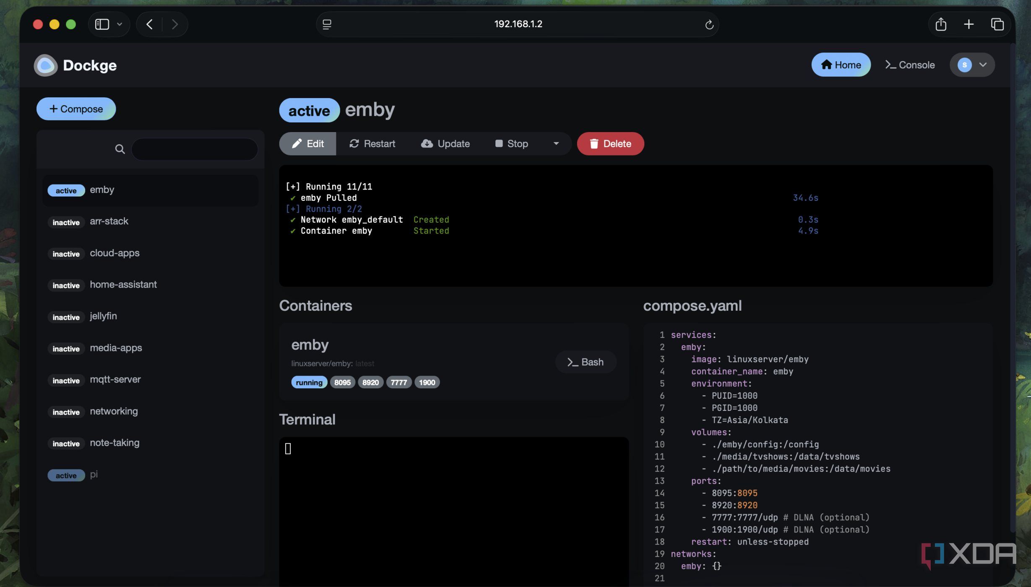Screen dimensions: 1031x587
Task: Click the 'restart: unless-stopped' yaml line
Action: pyautogui.click(x=750, y=542)
